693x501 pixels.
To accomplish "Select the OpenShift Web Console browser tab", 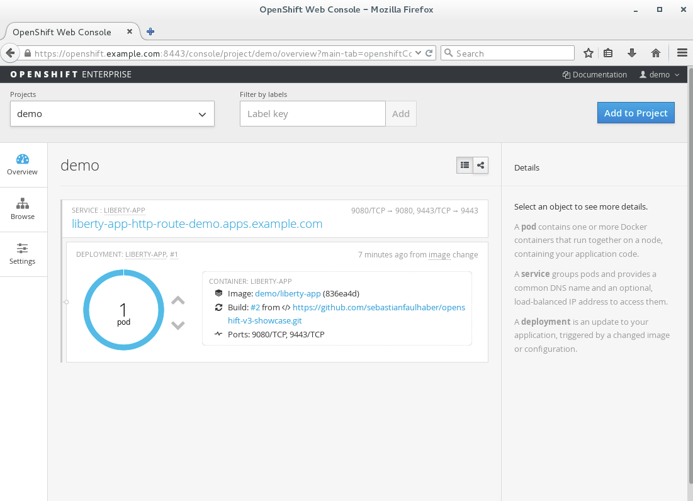I will point(72,32).
